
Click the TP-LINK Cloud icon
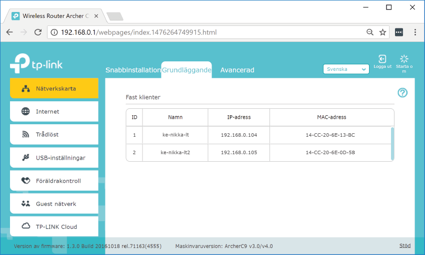pos(25,227)
